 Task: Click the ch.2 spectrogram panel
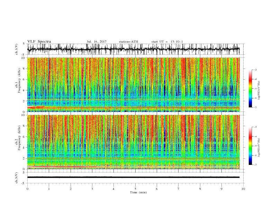point(133,142)
